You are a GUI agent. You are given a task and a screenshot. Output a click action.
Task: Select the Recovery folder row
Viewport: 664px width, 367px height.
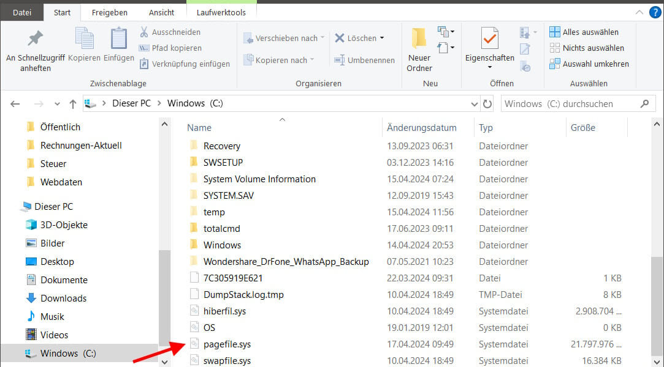click(x=405, y=146)
